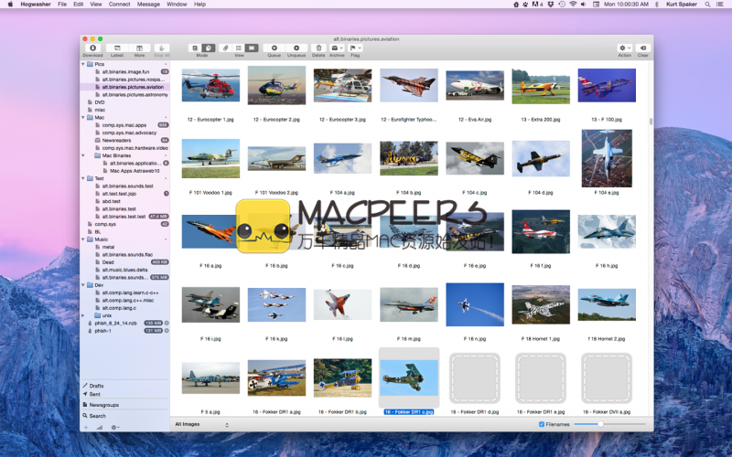Open the Action gear dropdown

[624, 48]
